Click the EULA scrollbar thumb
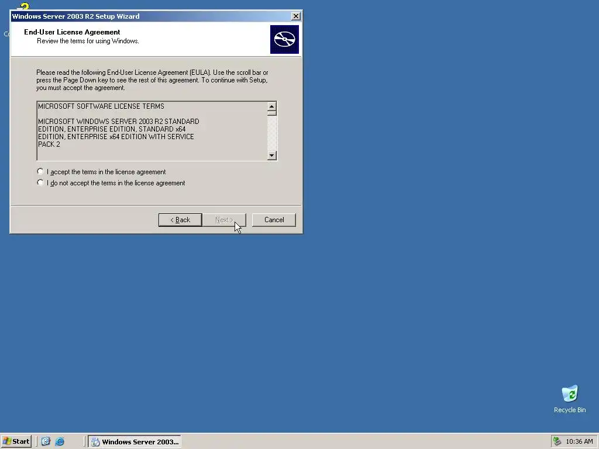The width and height of the screenshot is (599, 449). pos(271,113)
